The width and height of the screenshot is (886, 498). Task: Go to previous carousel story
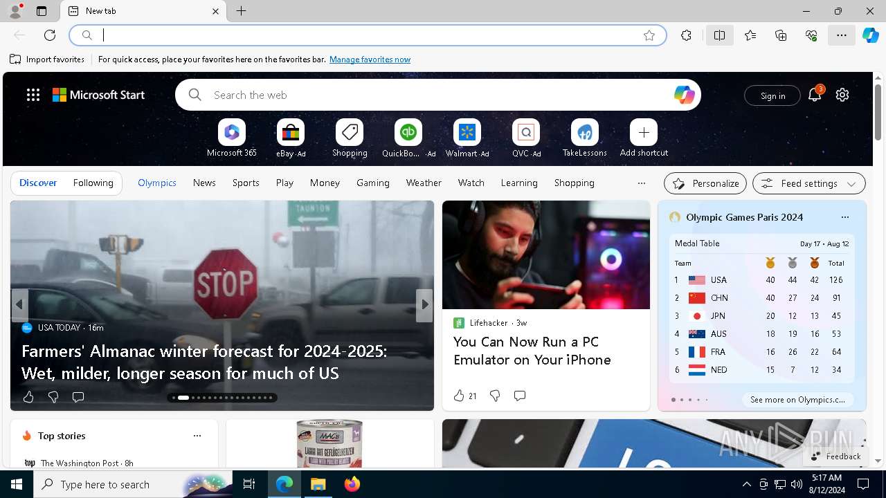(19, 304)
